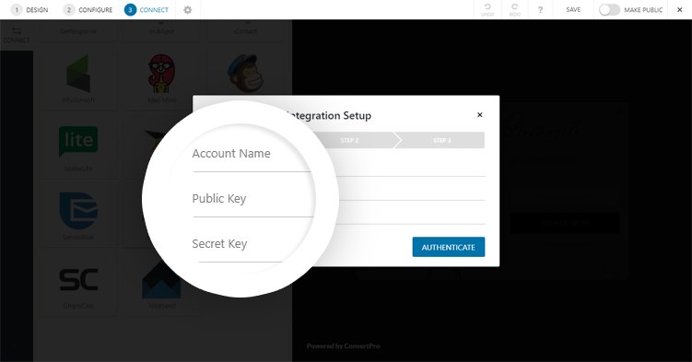
Task: Switch to the Configure step tab
Action: 88,10
